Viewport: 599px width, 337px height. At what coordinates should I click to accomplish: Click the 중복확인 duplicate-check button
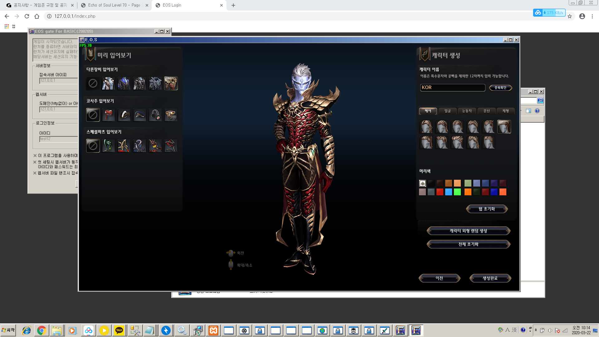pyautogui.click(x=500, y=88)
